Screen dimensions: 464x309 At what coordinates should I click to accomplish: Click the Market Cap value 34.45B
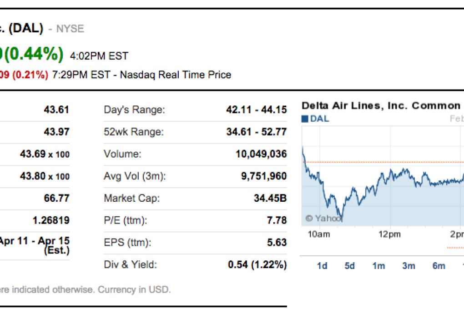click(x=271, y=198)
